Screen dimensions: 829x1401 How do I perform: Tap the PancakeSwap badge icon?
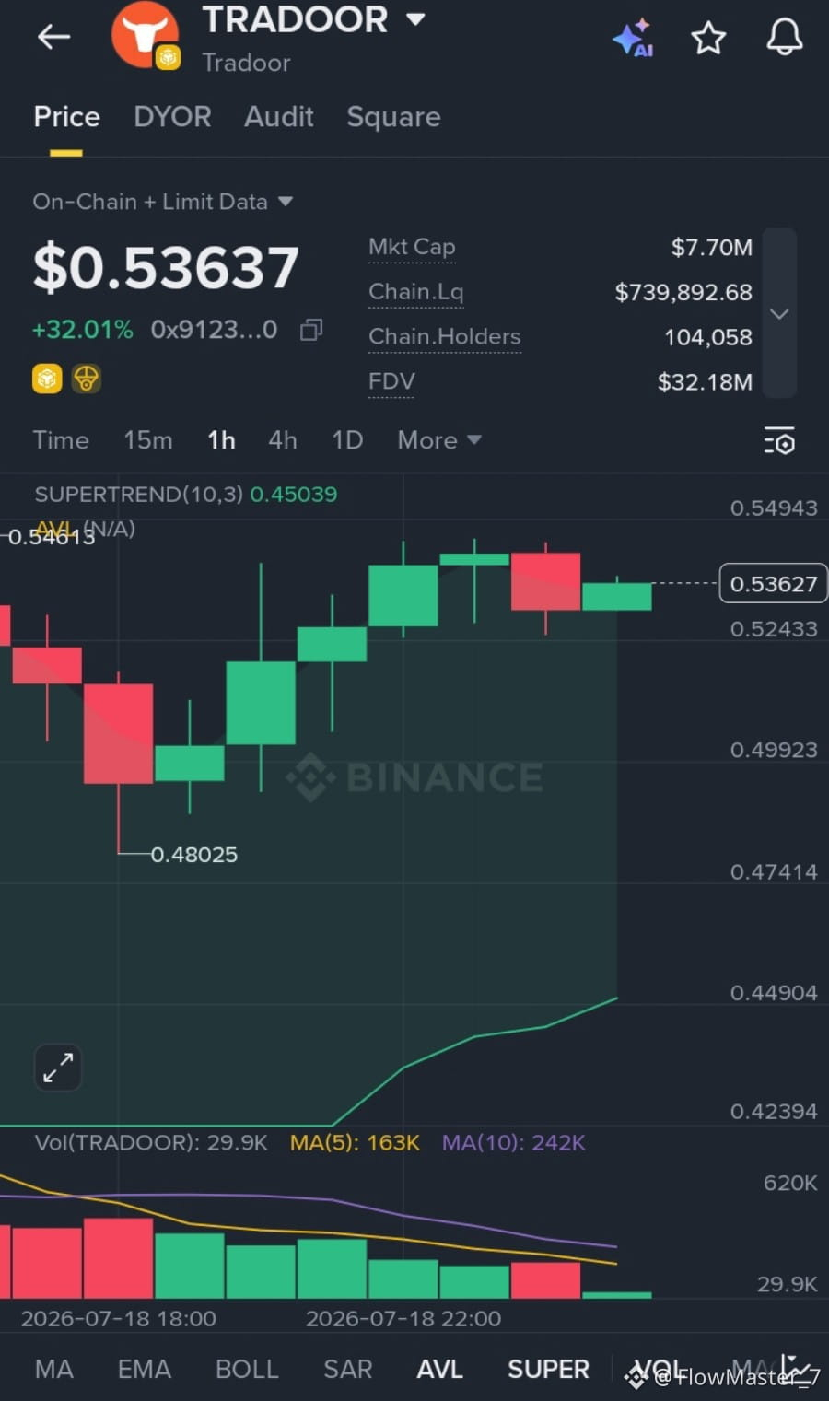point(87,379)
